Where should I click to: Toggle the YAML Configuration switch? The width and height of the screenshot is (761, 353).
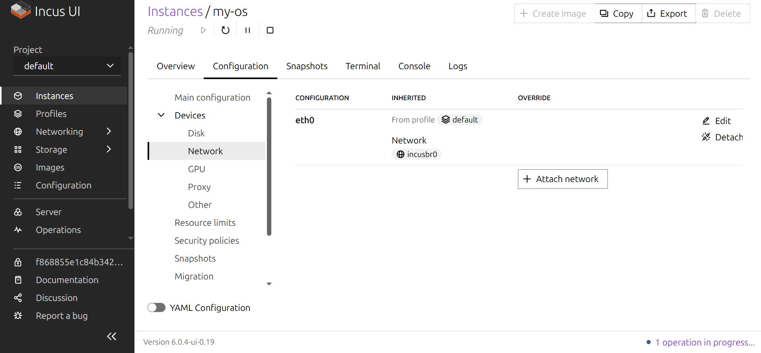click(156, 308)
